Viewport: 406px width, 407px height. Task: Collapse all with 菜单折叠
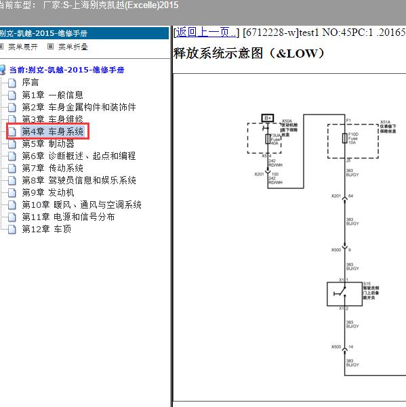coord(73,47)
